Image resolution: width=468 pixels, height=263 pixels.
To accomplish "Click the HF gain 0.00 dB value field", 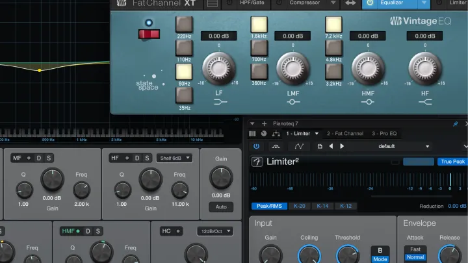I will point(424,36).
